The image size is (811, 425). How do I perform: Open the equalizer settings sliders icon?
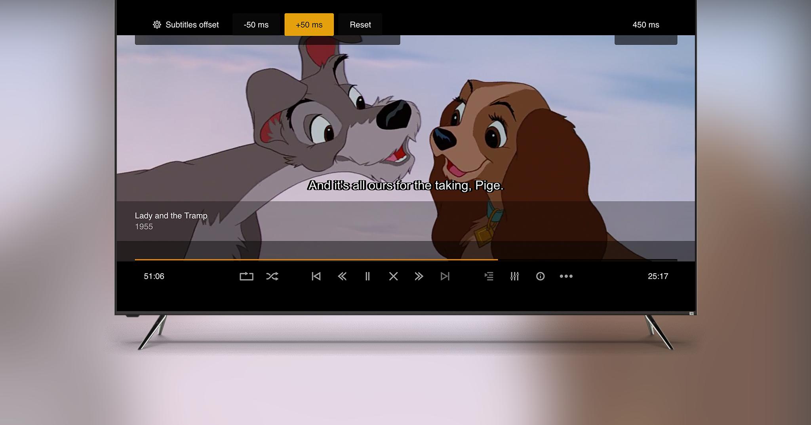pyautogui.click(x=514, y=276)
